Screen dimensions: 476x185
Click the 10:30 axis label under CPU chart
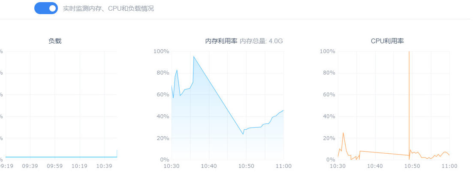tap(337, 166)
